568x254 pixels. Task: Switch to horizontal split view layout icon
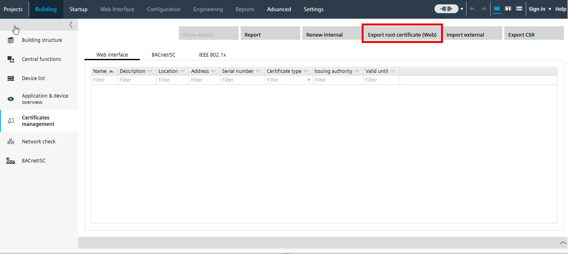click(x=519, y=9)
